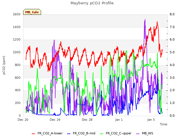Click the 2.0 right-axis tick label
This screenshot has height=139, width=185.
pyautogui.click(x=172, y=90)
